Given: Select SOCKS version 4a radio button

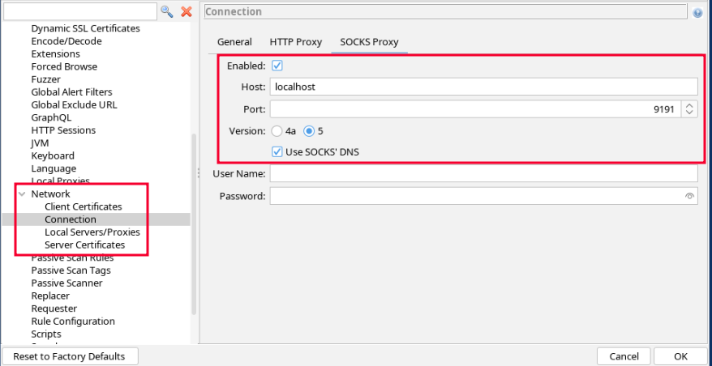Looking at the screenshot, I should pyautogui.click(x=277, y=130).
